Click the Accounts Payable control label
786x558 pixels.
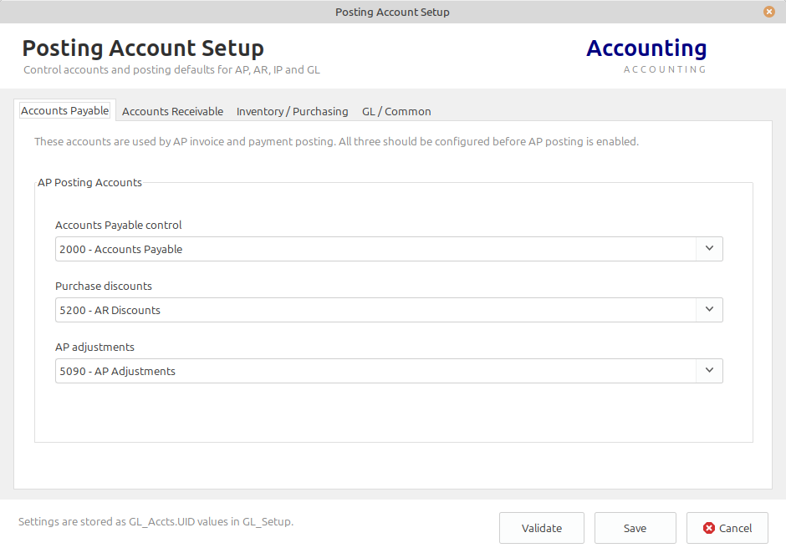(118, 226)
